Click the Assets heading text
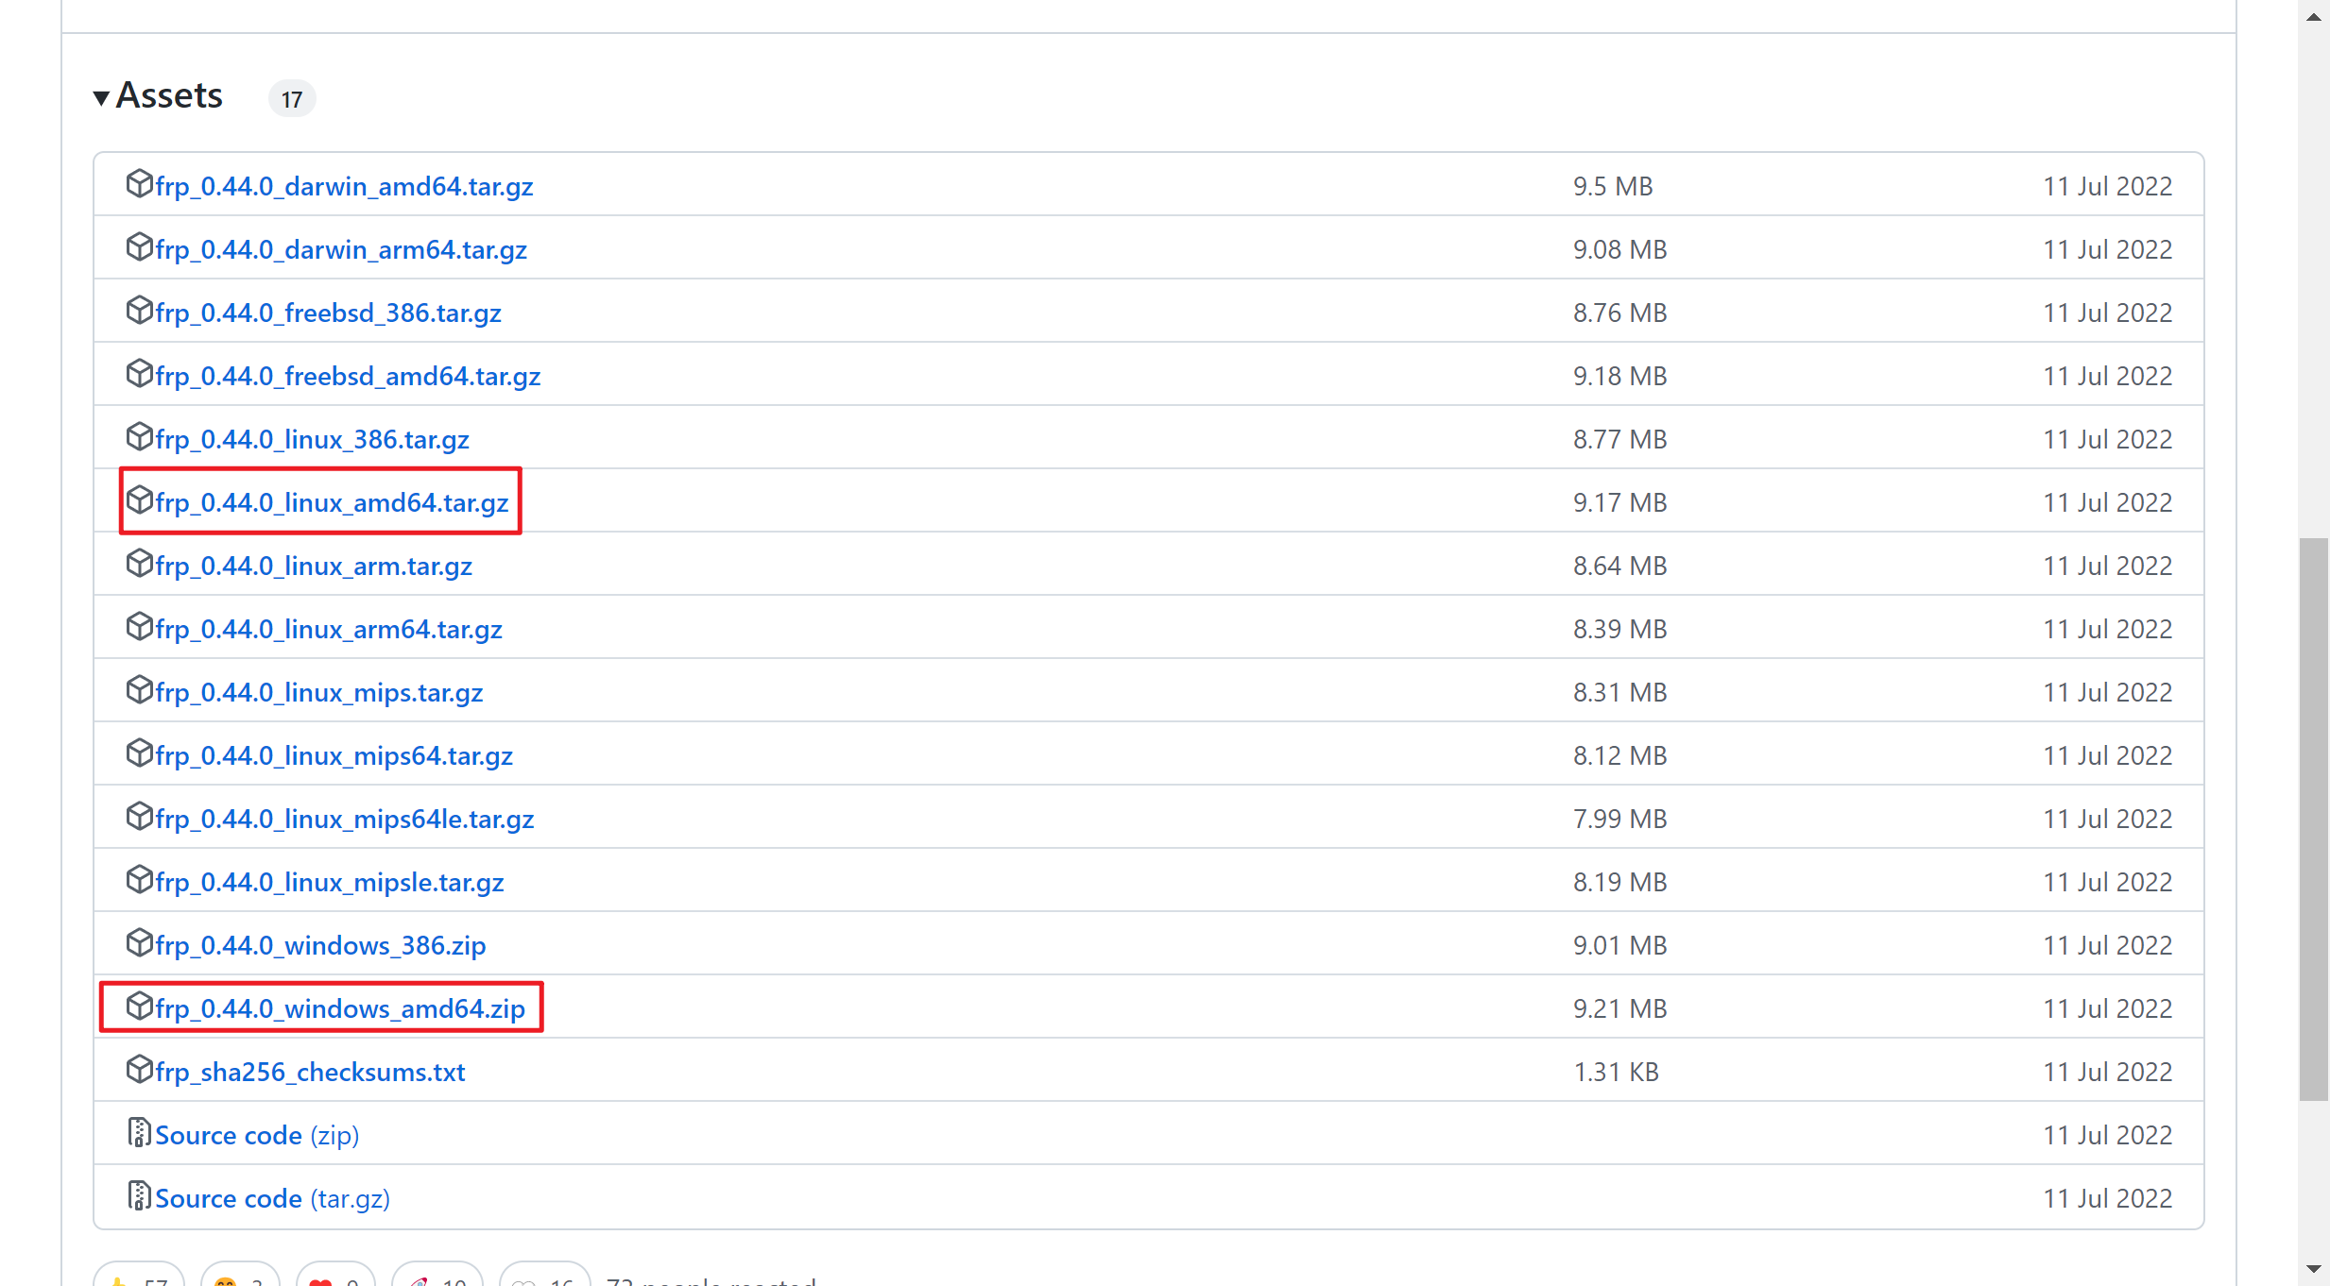 169,96
